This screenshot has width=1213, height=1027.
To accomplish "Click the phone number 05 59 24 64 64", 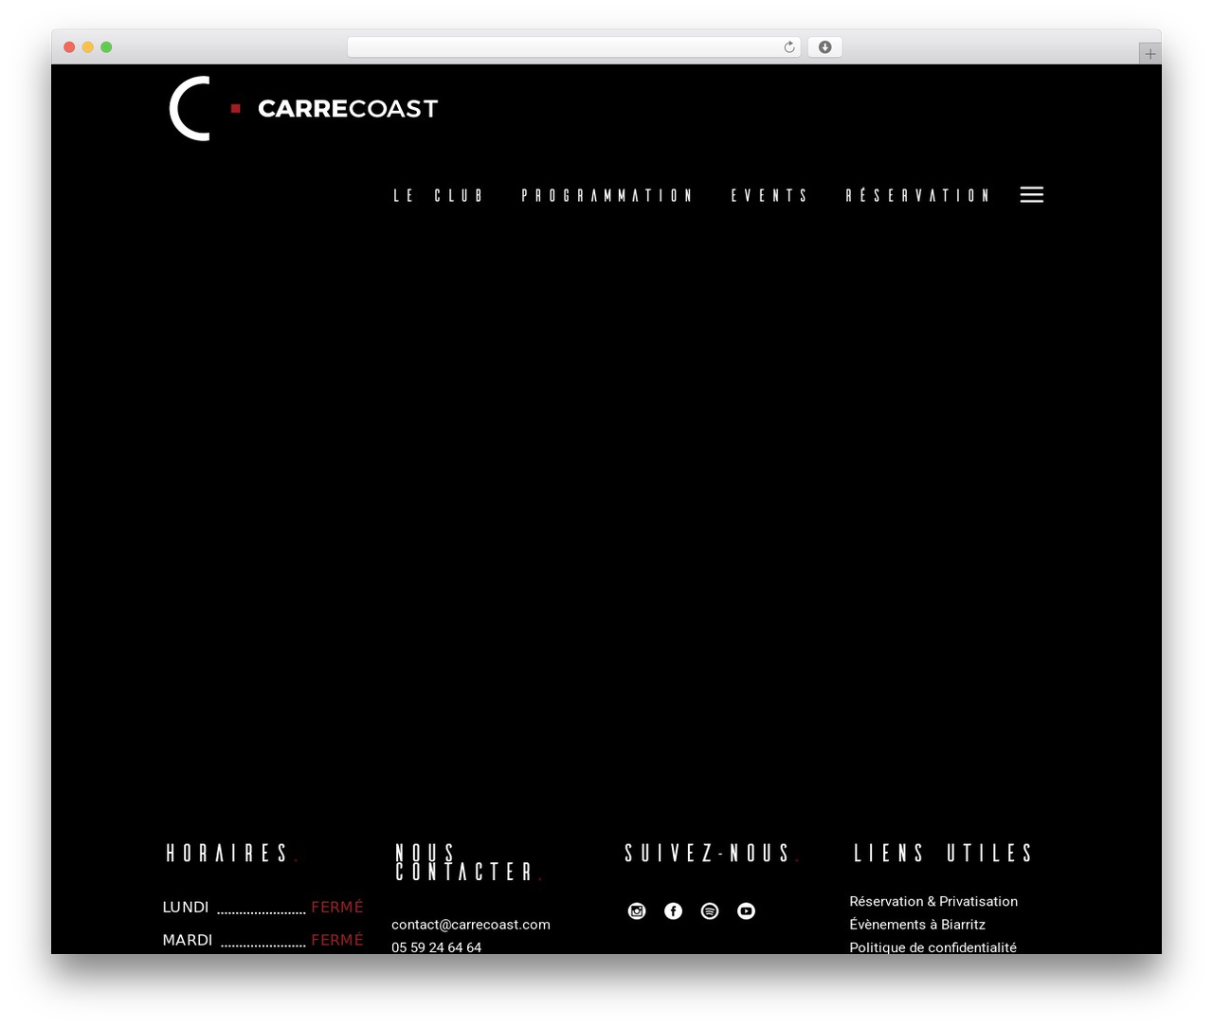I will click(437, 947).
